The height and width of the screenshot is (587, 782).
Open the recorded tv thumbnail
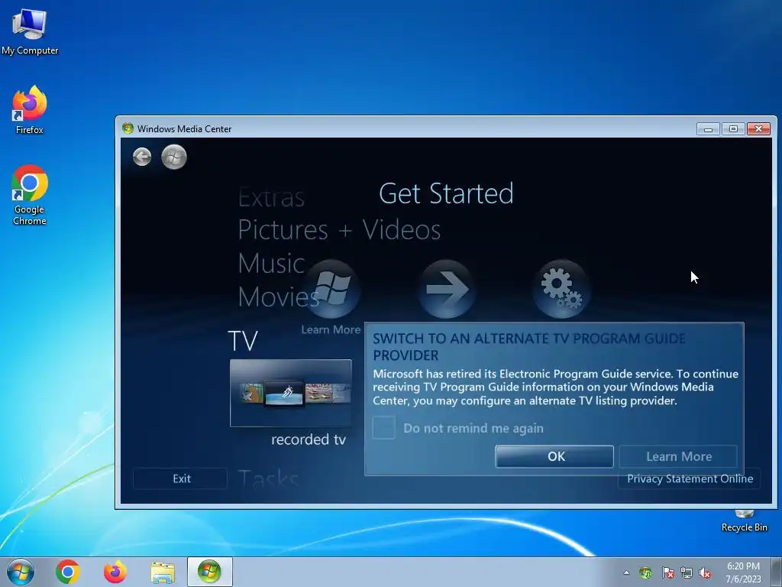click(x=291, y=393)
